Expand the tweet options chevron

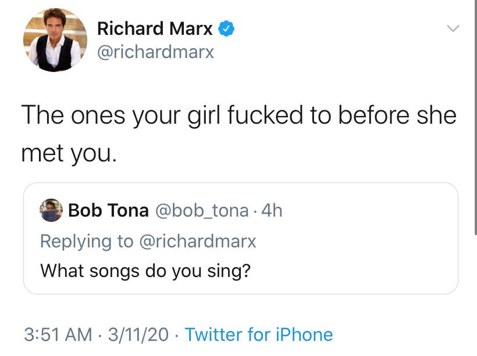452,28
